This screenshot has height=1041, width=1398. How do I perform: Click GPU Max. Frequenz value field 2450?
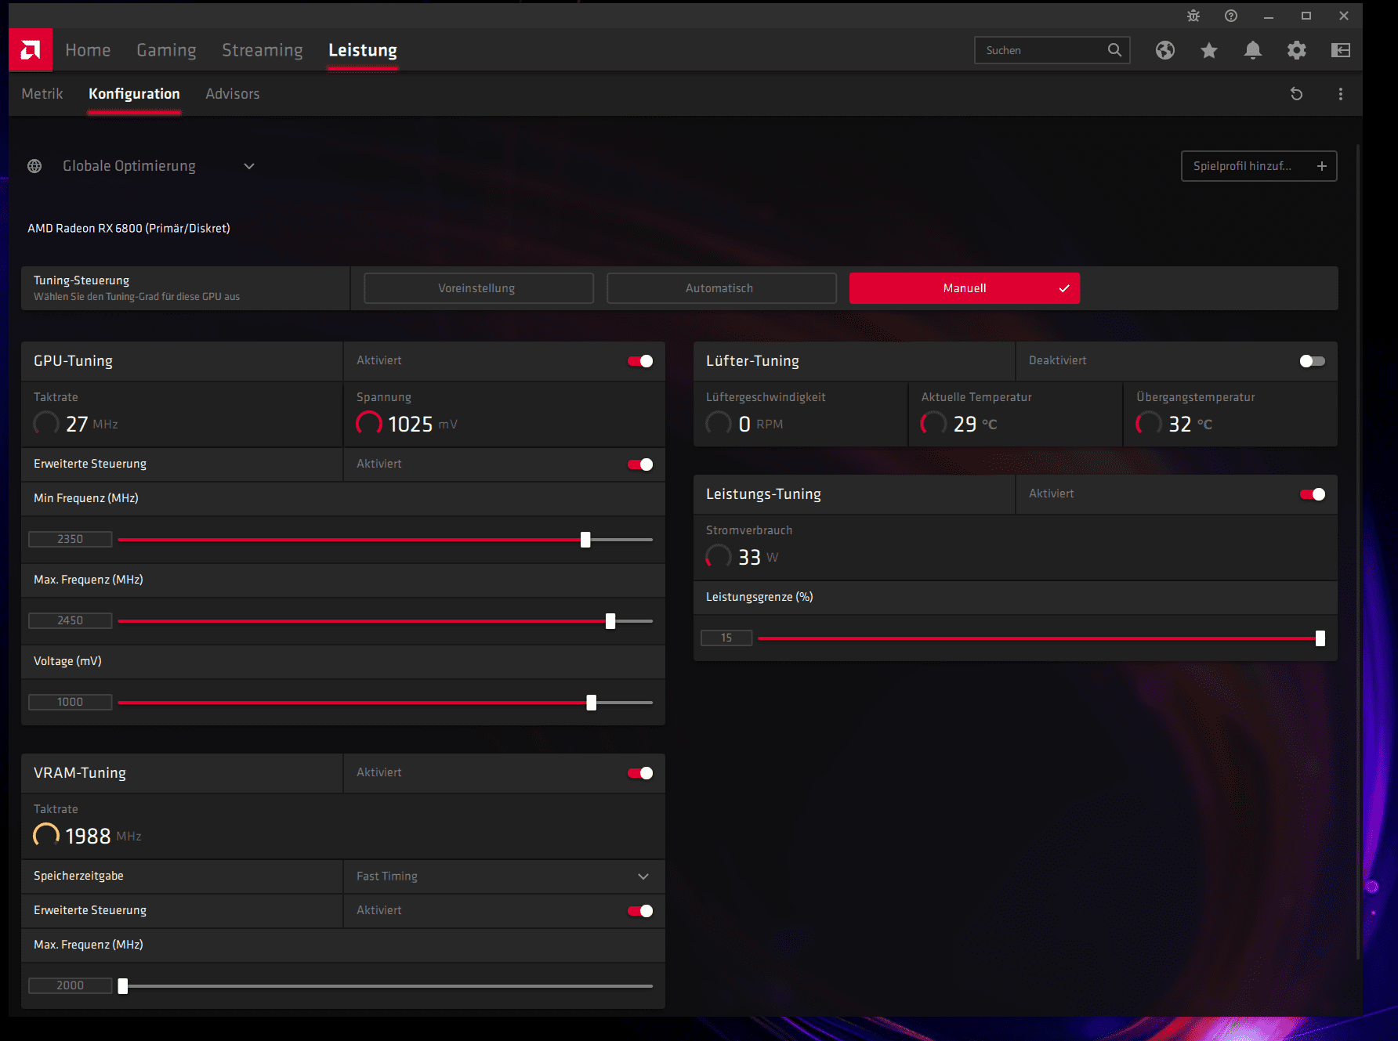[x=71, y=620]
